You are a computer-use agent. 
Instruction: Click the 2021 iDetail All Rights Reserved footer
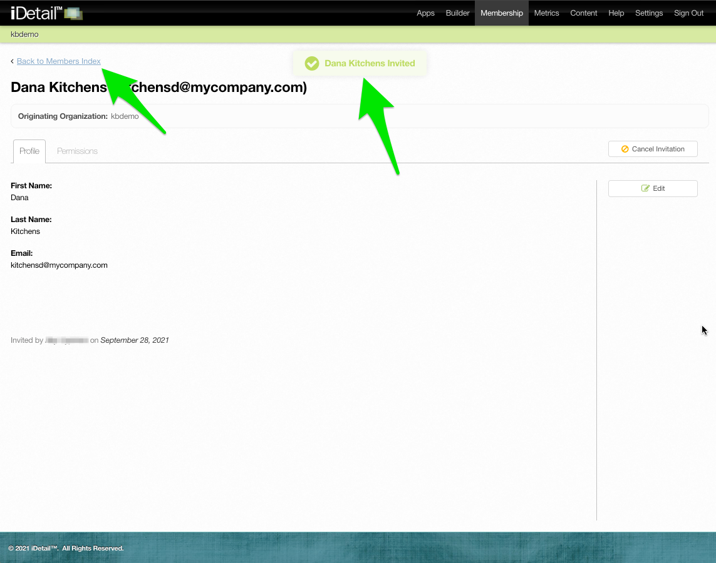(x=66, y=548)
